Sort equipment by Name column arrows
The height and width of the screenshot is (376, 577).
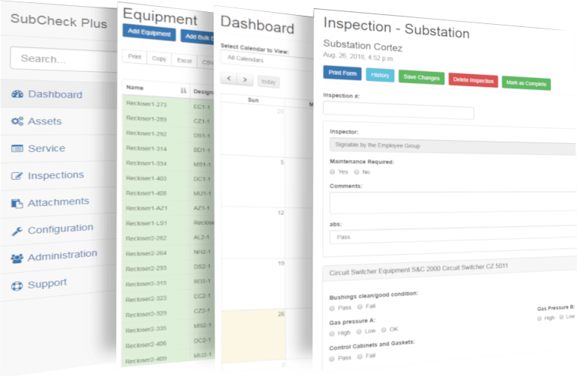184,90
